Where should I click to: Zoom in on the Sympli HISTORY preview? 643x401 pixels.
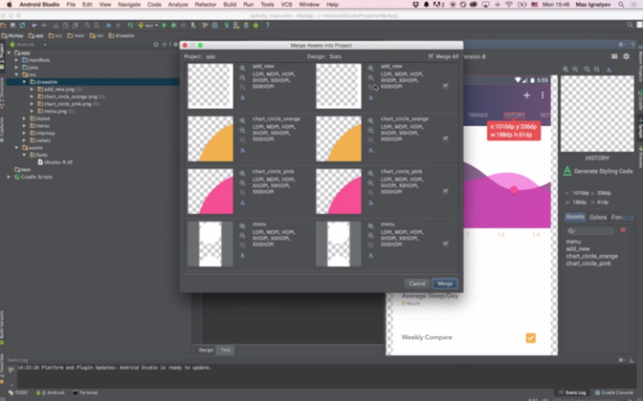[x=565, y=69]
